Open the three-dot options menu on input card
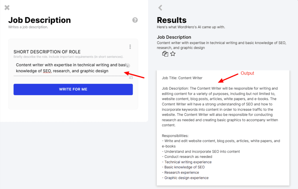The image size is (298, 189). (130, 47)
